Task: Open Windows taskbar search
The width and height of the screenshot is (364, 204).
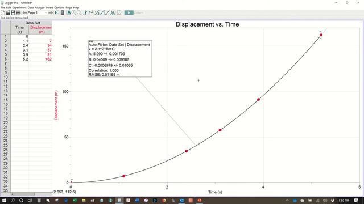Action: click(x=13, y=200)
